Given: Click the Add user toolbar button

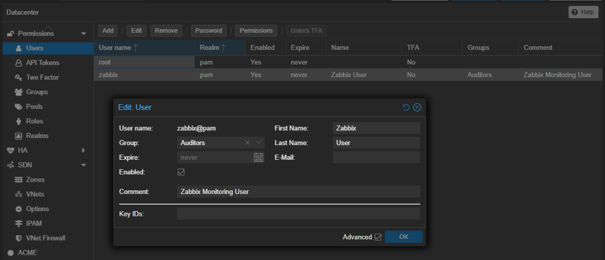Looking at the screenshot, I should 108,31.
